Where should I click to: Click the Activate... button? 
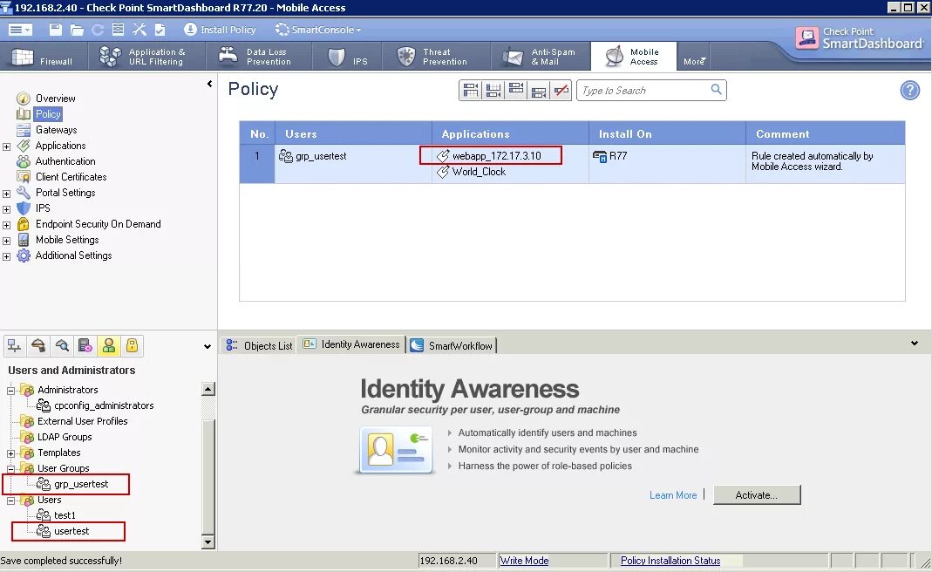click(x=757, y=495)
